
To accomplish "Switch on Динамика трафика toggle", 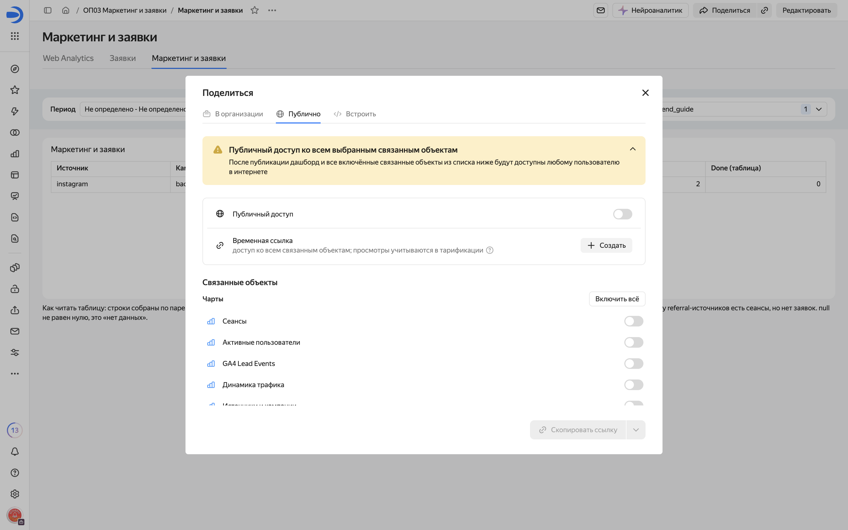I will coord(634,385).
